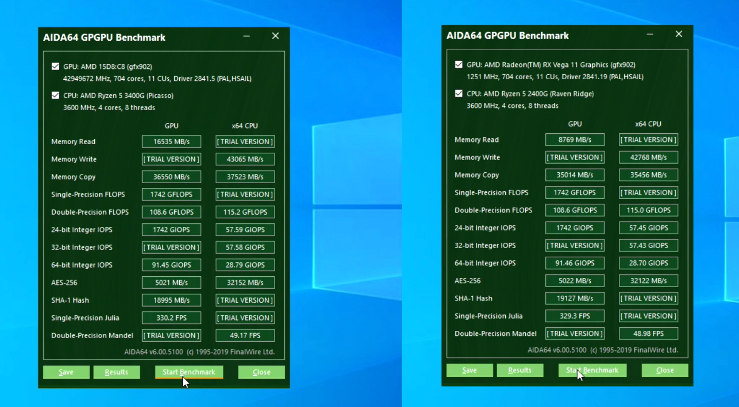Click Close button in the right window

tap(664, 370)
